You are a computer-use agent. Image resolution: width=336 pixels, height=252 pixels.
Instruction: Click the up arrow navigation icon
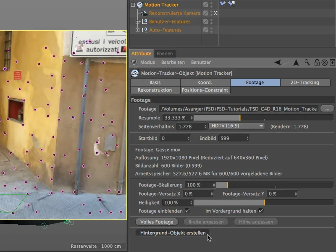point(296,62)
